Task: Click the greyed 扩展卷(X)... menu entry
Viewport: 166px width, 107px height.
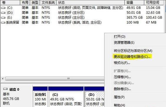Action: [x=122, y=71]
